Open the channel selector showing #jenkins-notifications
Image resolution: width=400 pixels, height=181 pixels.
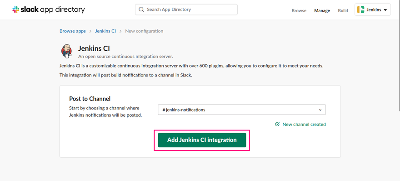click(241, 110)
